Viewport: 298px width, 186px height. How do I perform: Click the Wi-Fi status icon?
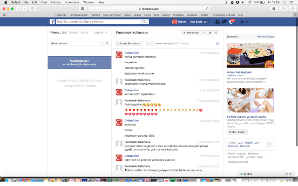(250, 2)
